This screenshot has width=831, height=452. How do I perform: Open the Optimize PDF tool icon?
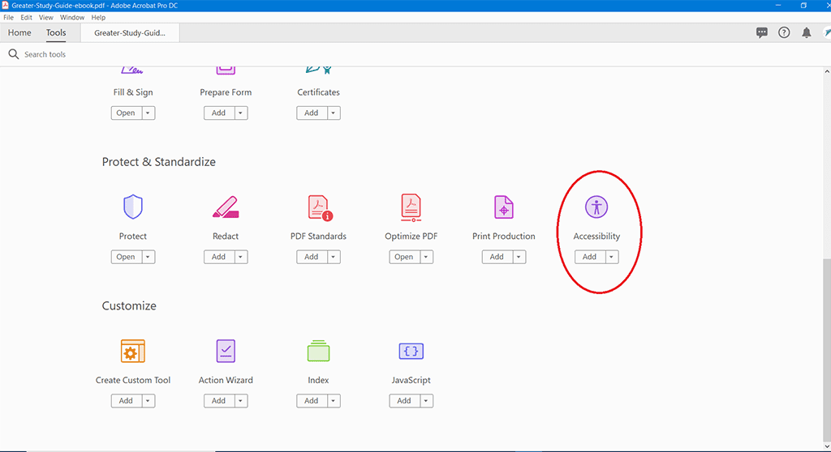[x=411, y=207]
